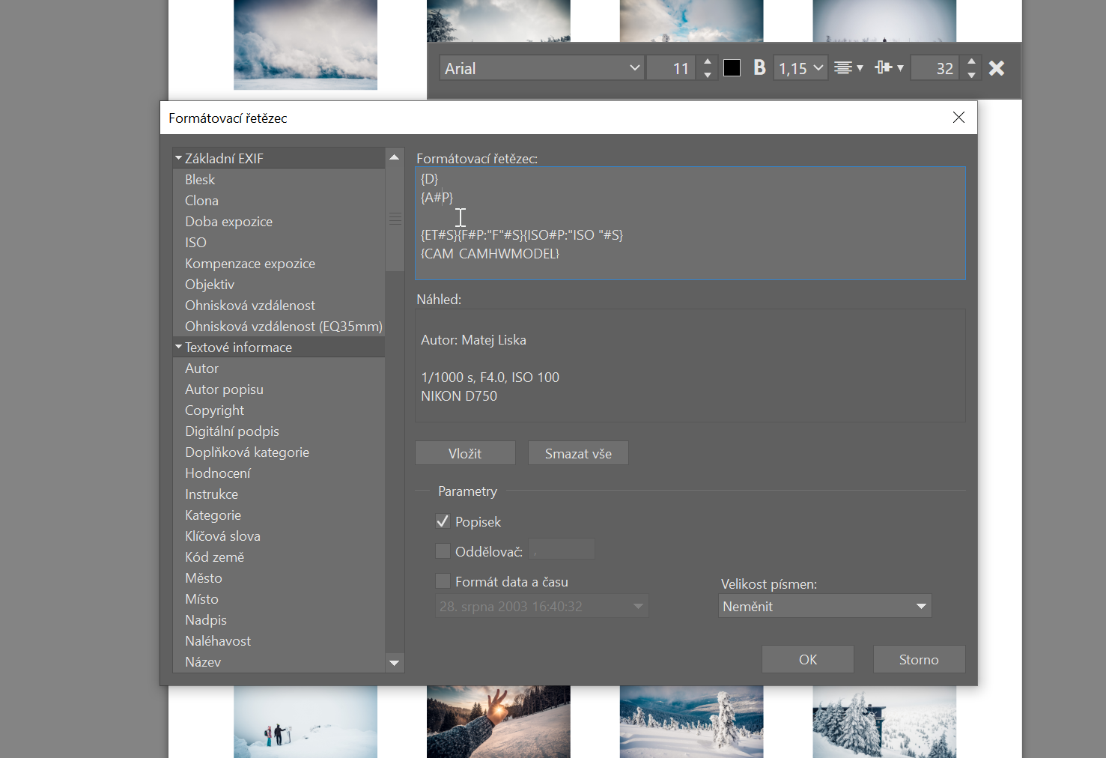Screen dimensions: 1106x758
Task: Confirm the dialog with OK
Action: point(808,659)
